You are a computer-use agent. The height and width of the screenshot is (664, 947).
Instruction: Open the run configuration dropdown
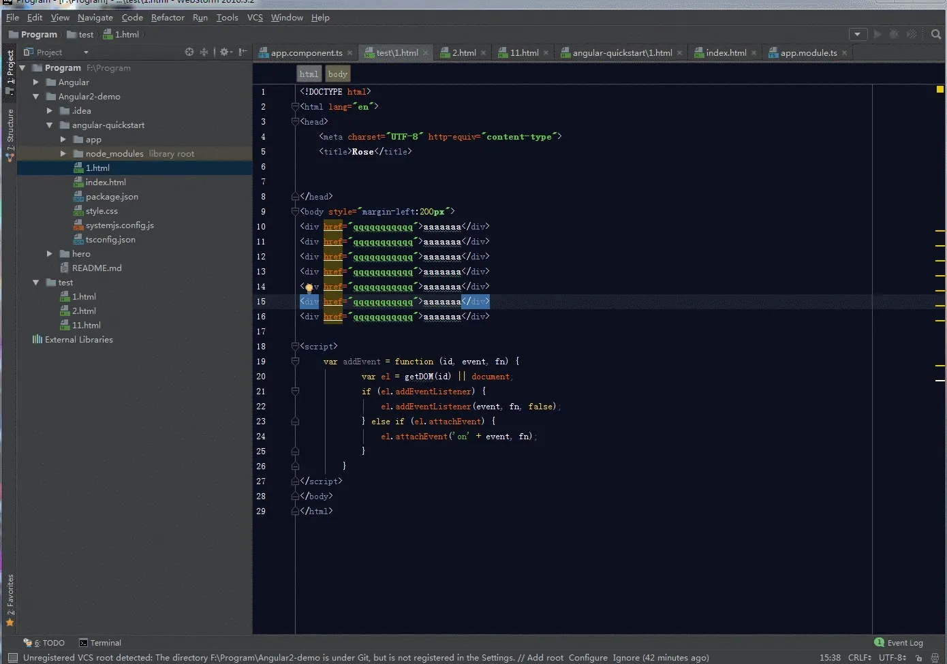[x=858, y=34]
